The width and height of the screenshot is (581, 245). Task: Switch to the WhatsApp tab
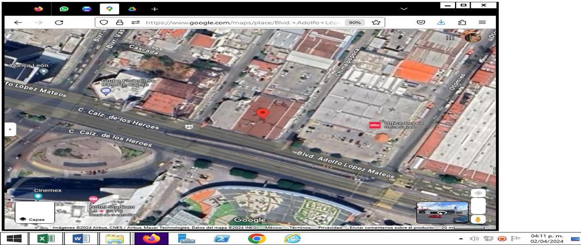[x=64, y=9]
